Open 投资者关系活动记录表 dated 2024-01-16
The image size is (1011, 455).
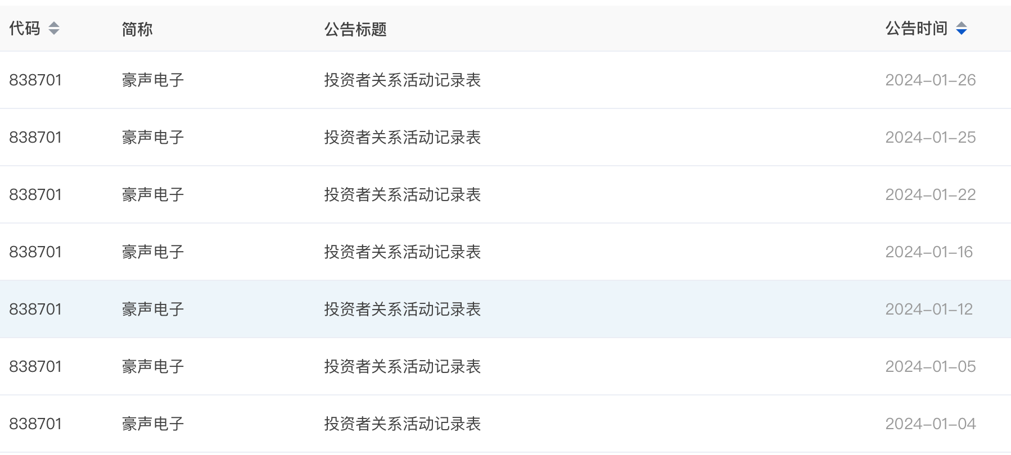(x=403, y=252)
